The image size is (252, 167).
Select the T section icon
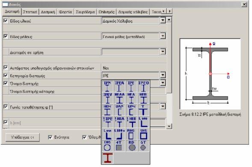click(x=143, y=110)
